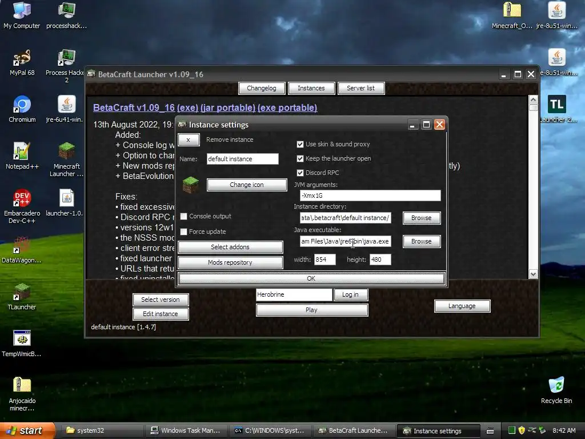Open the Mods repository

click(230, 262)
